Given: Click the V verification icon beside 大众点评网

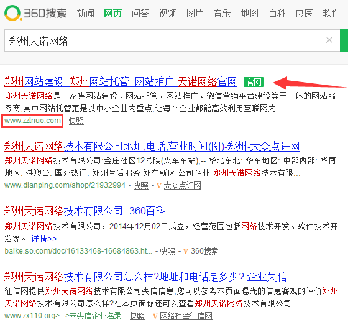Looking at the screenshot, I should pos(158,185).
